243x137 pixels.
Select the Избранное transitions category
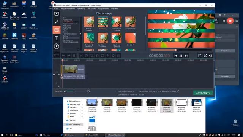pyautogui.click(x=68, y=20)
